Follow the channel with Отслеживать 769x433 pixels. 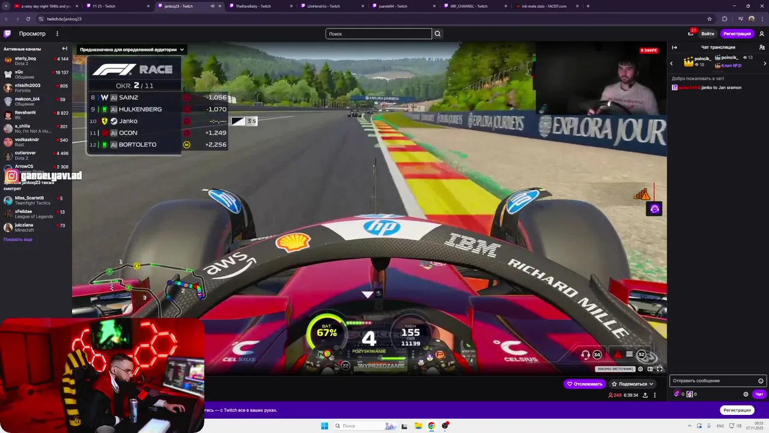(x=584, y=384)
